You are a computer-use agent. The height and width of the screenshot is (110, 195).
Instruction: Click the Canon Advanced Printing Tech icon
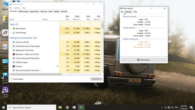pos(14,58)
